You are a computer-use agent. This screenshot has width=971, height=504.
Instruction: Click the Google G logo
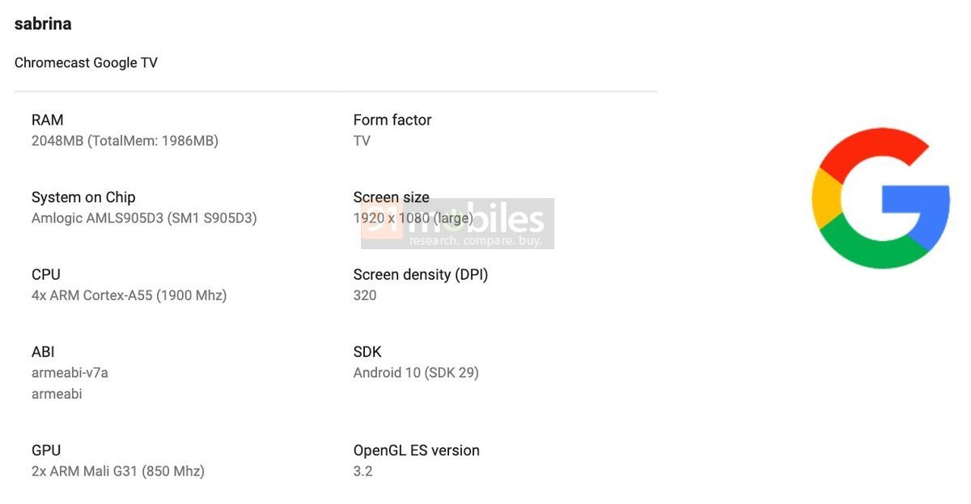[x=880, y=198]
